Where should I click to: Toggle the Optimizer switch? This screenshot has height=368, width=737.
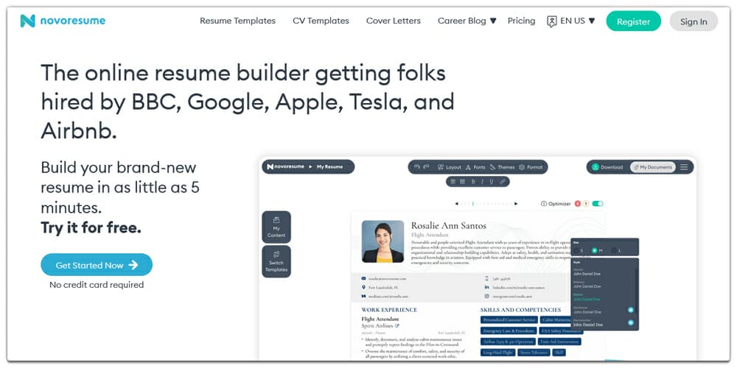coord(598,204)
